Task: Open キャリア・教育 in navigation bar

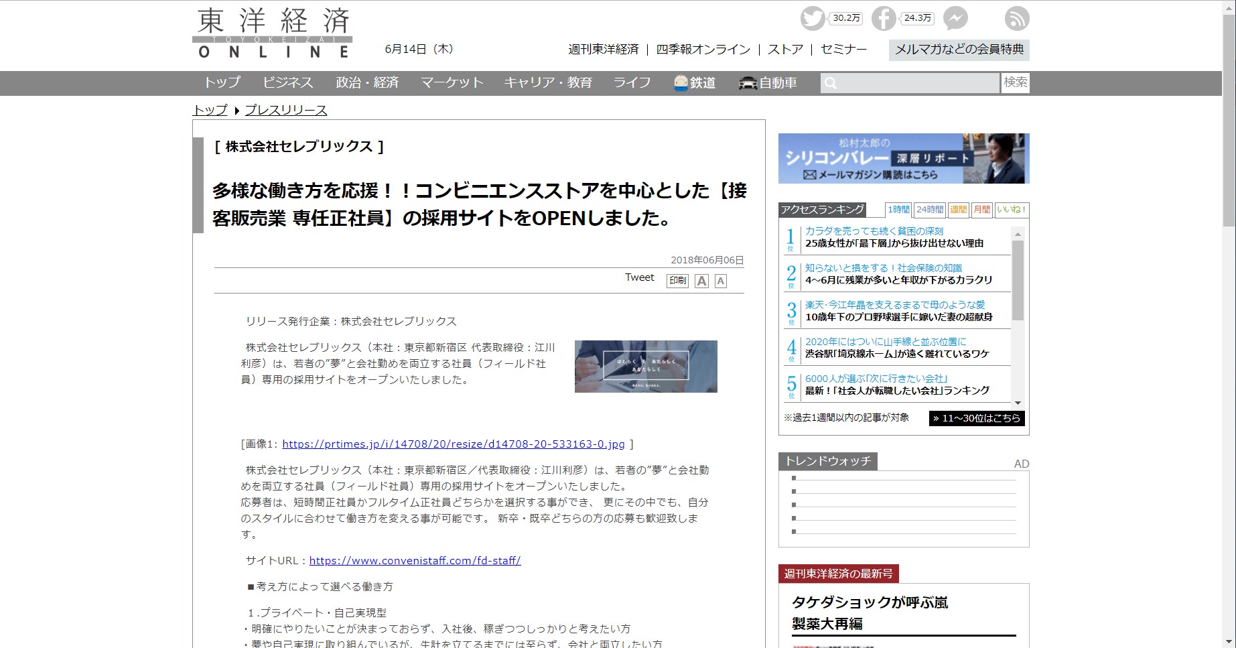Action: [x=548, y=82]
